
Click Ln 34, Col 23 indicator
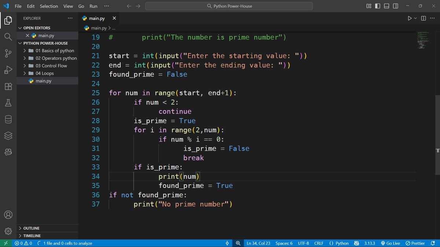point(258,243)
